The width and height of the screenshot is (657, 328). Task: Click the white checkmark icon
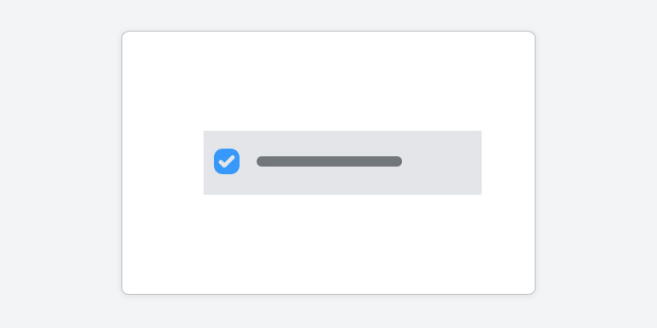[227, 161]
